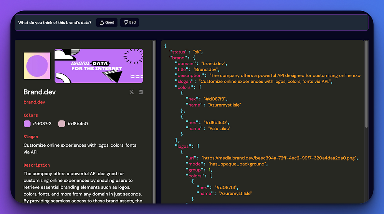Click the Good thumbs-up button
Screen dimensions: 384x214
pos(107,22)
